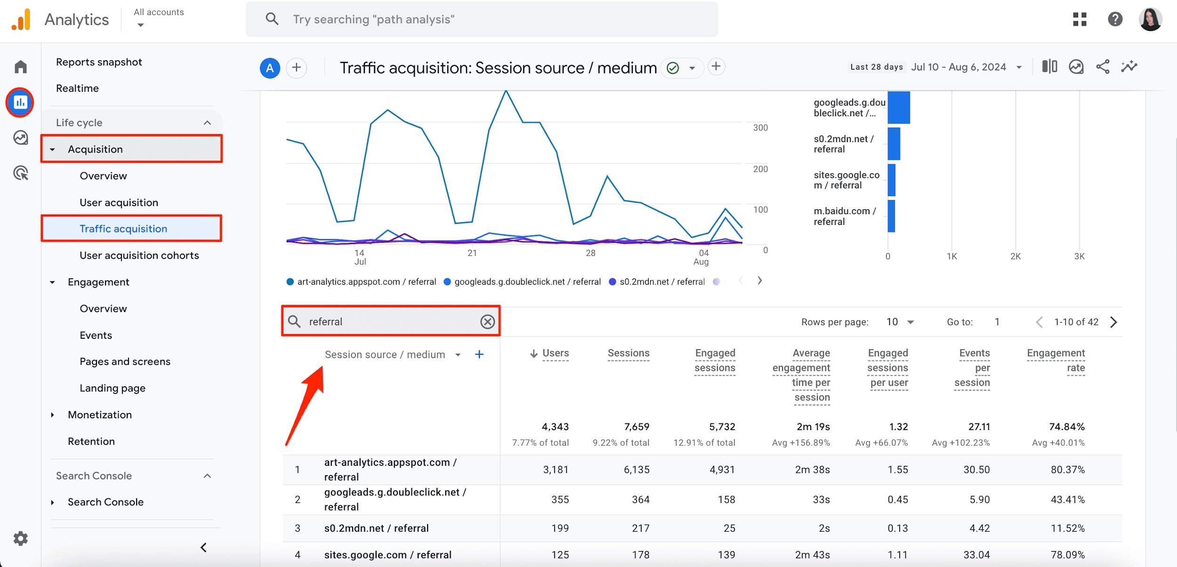Click clear button on referral search field
The height and width of the screenshot is (567, 1177).
pyautogui.click(x=487, y=322)
